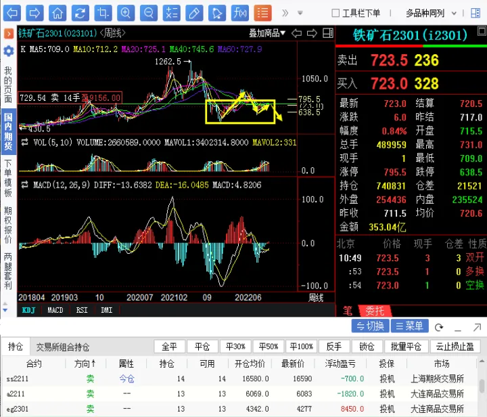
Task: Open 我的页面 sidebar tab
Action: pyautogui.click(x=8, y=84)
